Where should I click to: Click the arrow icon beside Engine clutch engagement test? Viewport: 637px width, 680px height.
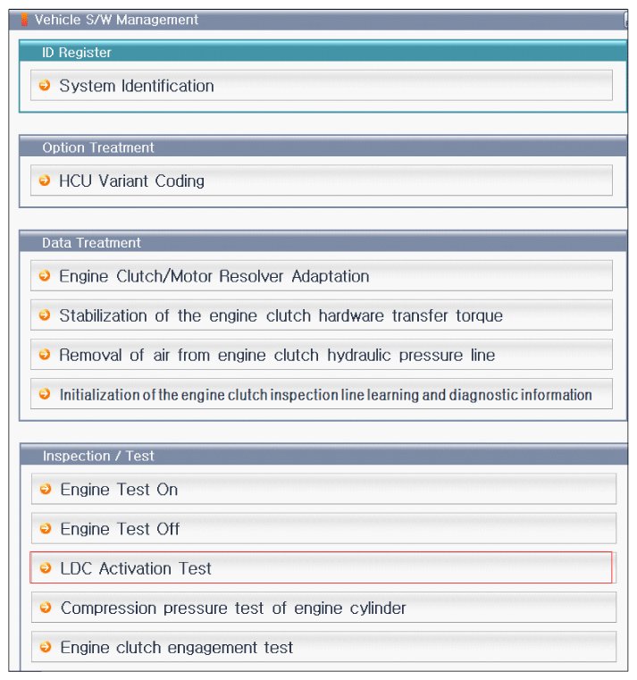[46, 647]
